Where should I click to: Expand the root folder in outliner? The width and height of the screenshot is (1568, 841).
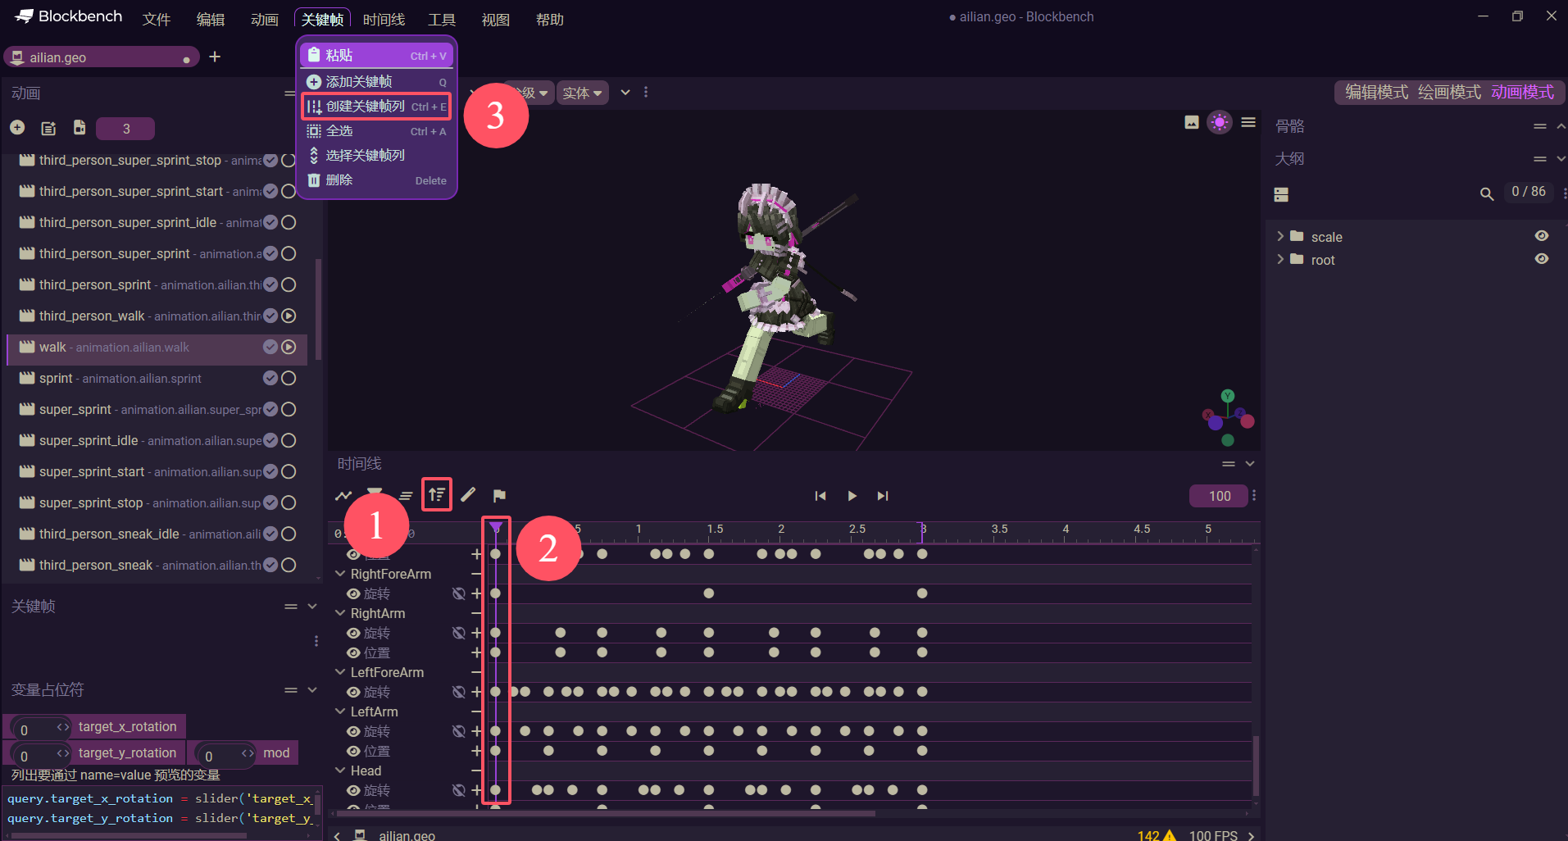1280,260
